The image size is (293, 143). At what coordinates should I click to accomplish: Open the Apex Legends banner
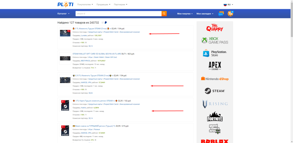(215, 66)
